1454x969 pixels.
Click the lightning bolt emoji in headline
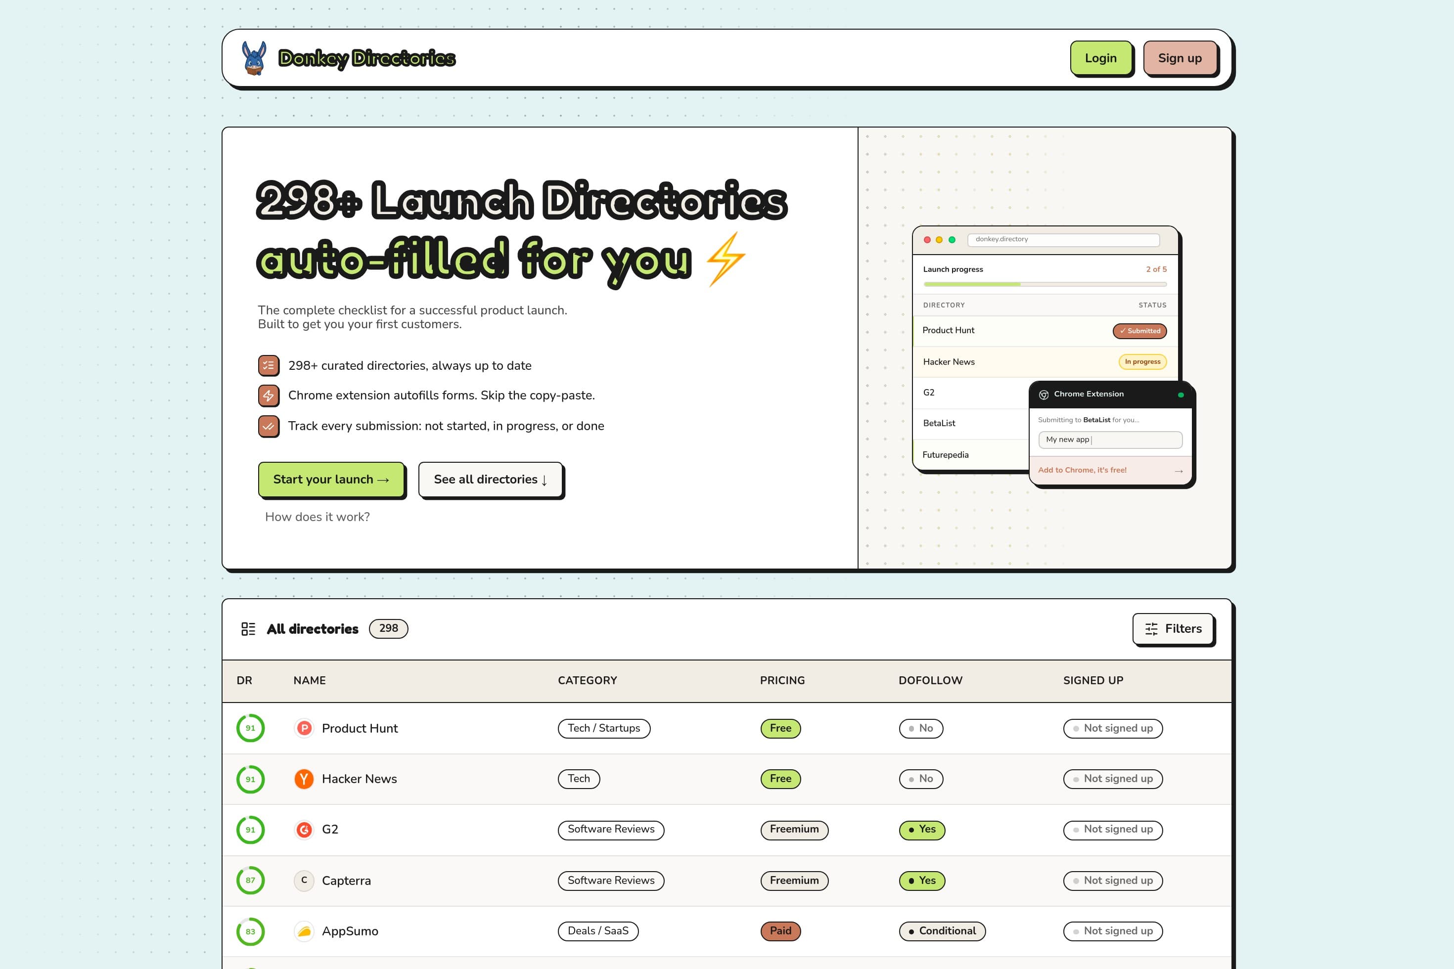tap(726, 260)
